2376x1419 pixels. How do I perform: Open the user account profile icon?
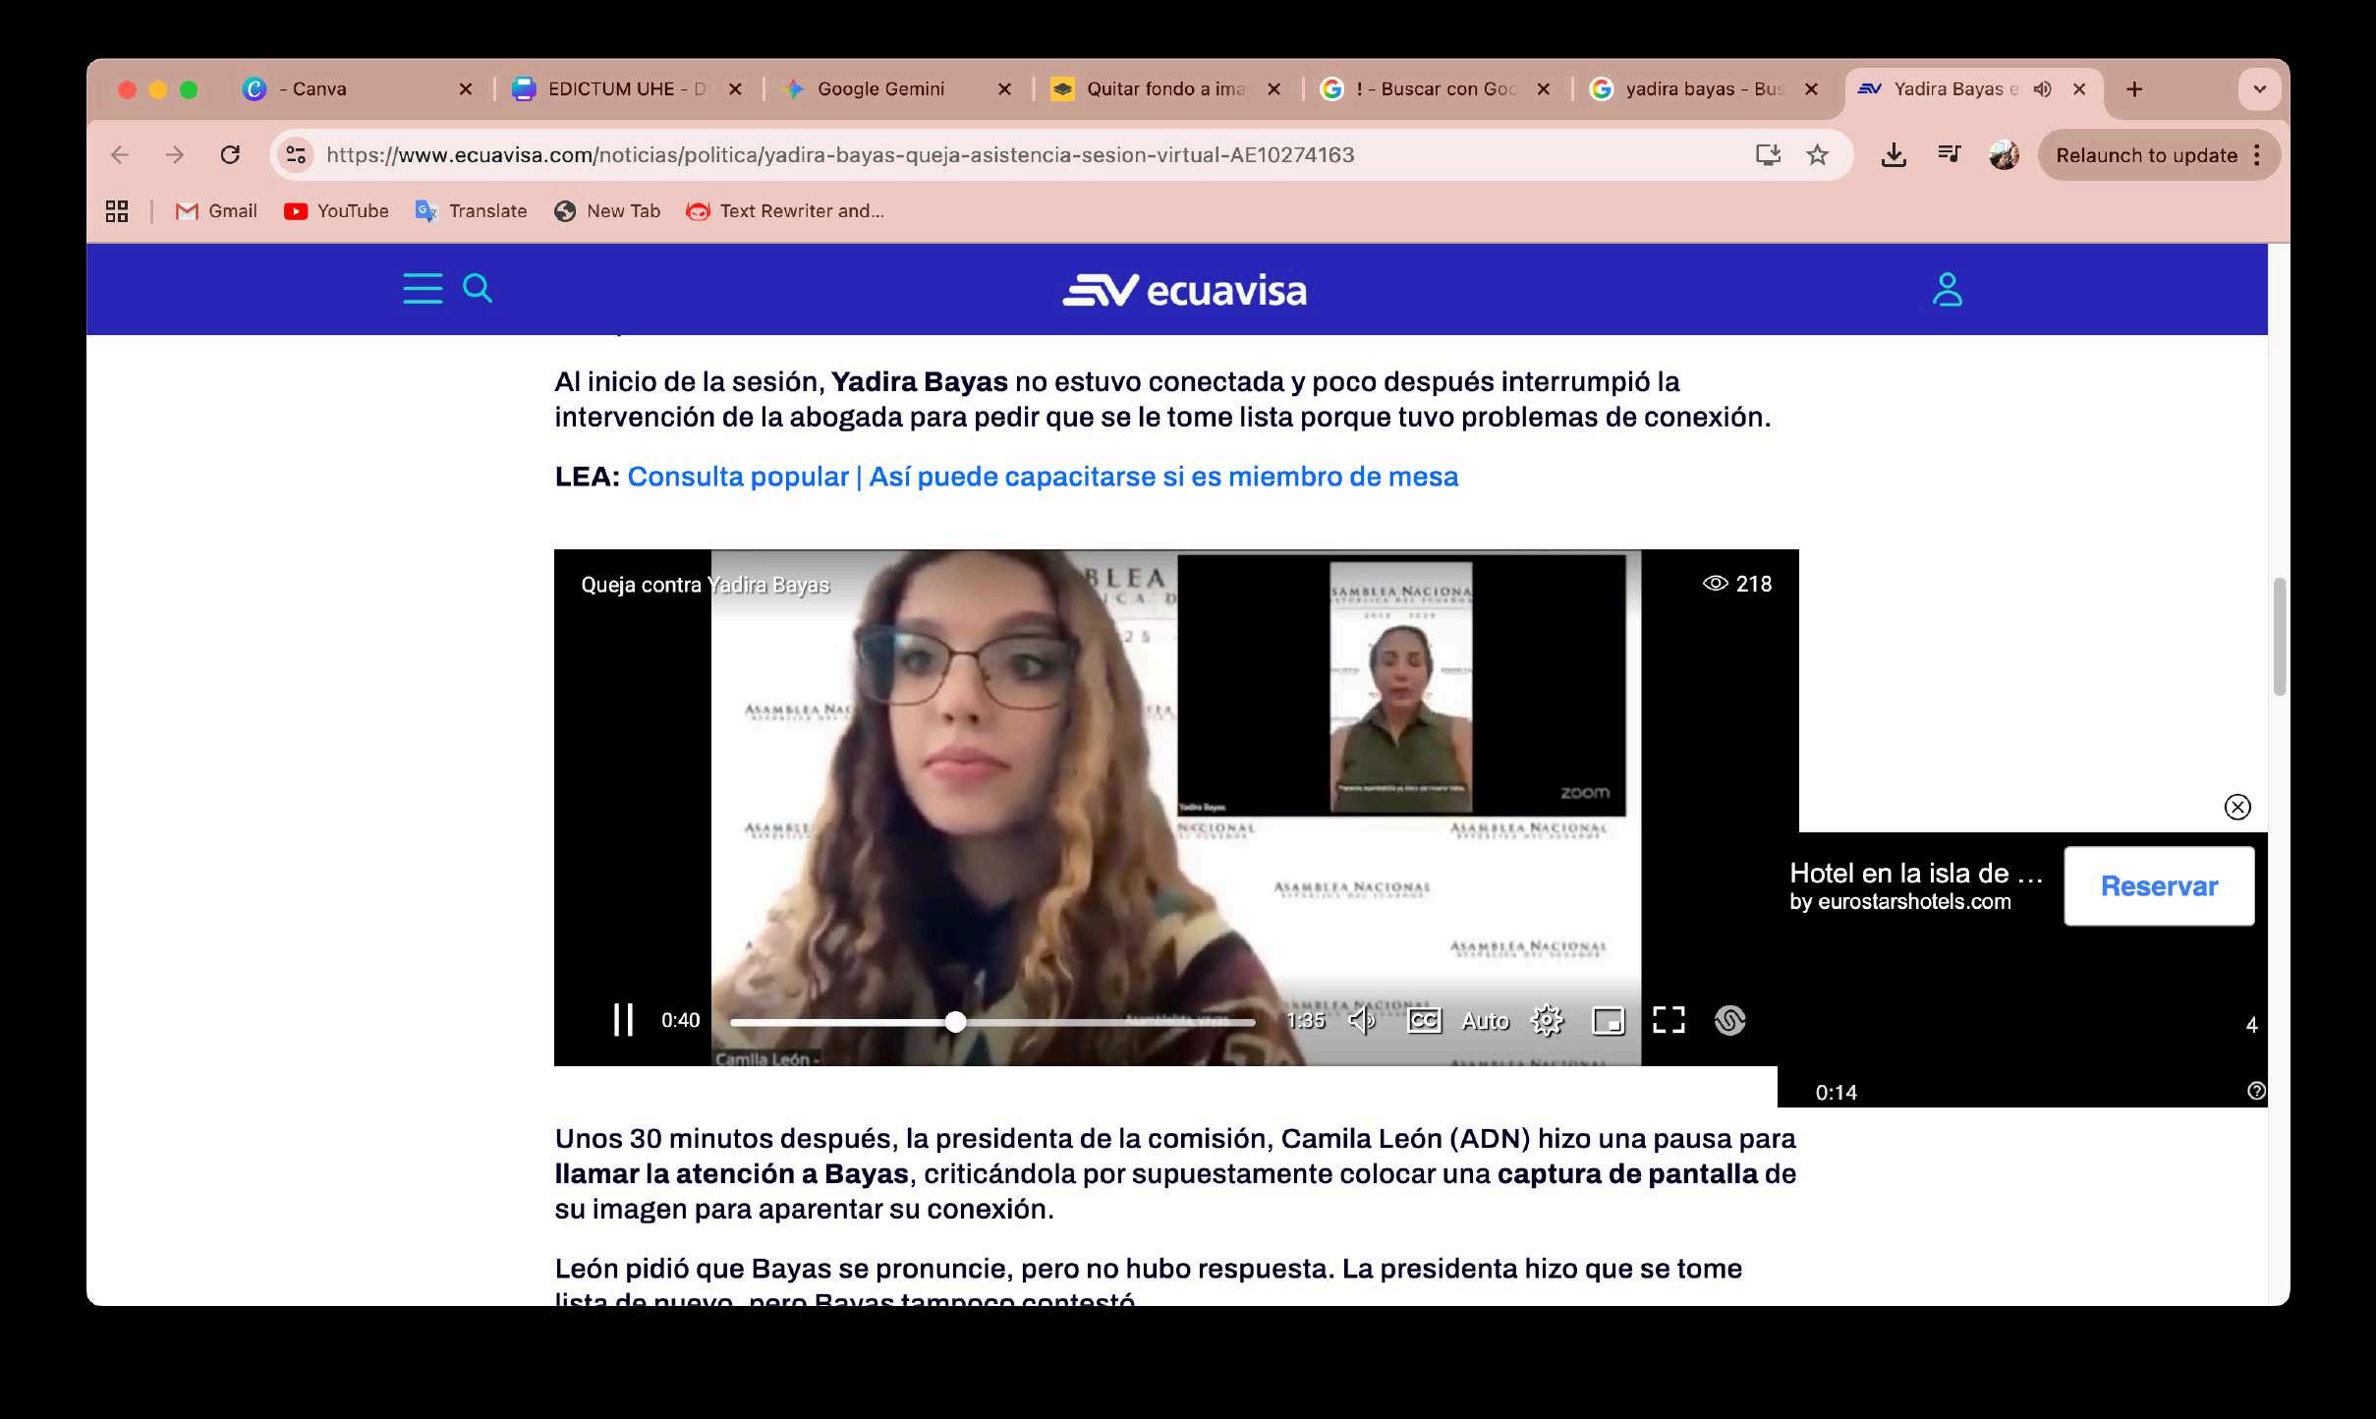1947,290
